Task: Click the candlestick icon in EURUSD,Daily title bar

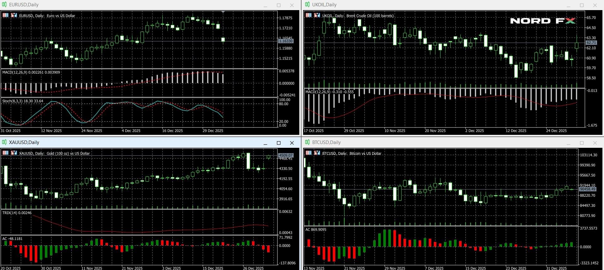Action: point(4,5)
